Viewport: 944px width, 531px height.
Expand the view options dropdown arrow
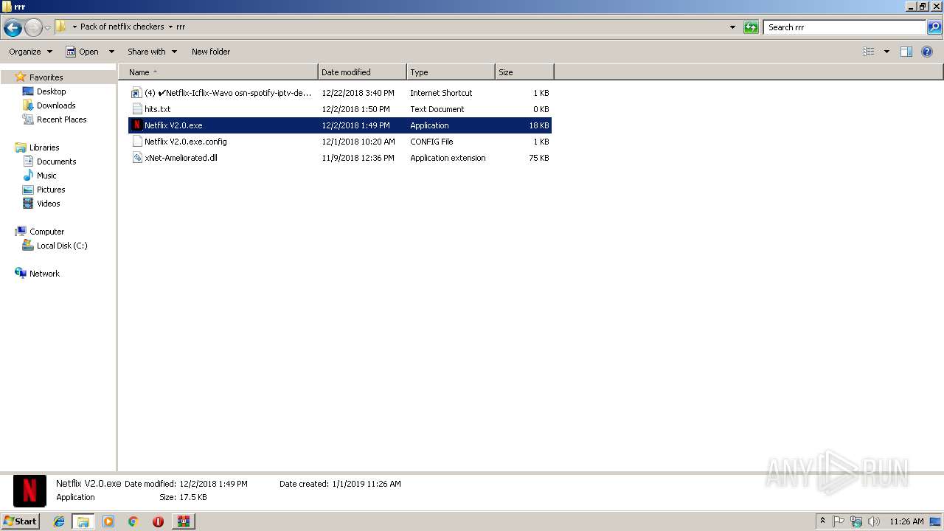point(886,52)
